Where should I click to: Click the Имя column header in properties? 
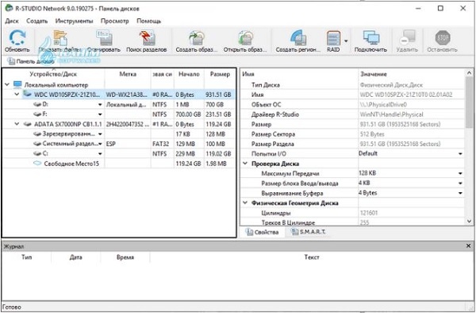pos(299,74)
